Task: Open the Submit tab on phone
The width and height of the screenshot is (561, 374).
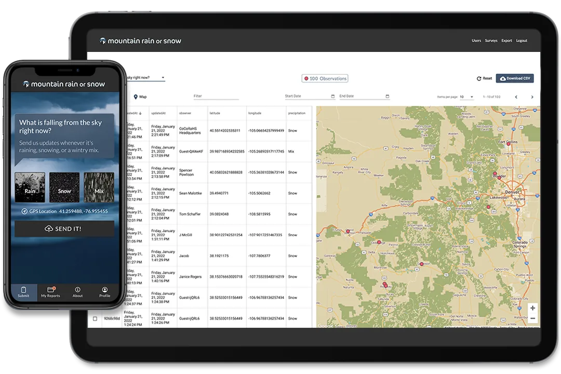Action: coord(23,292)
